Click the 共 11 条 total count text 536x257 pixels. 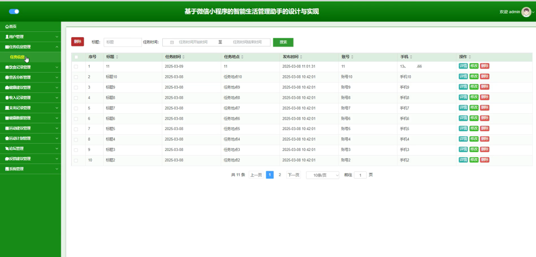(x=238, y=175)
